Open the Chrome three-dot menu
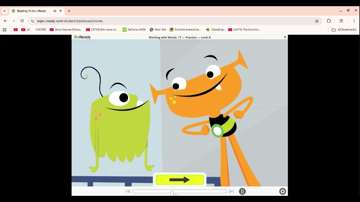Image resolution: width=360 pixels, height=202 pixels. coord(354,21)
